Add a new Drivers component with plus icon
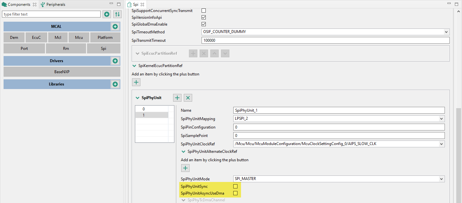The image size is (462, 203). tap(115, 61)
